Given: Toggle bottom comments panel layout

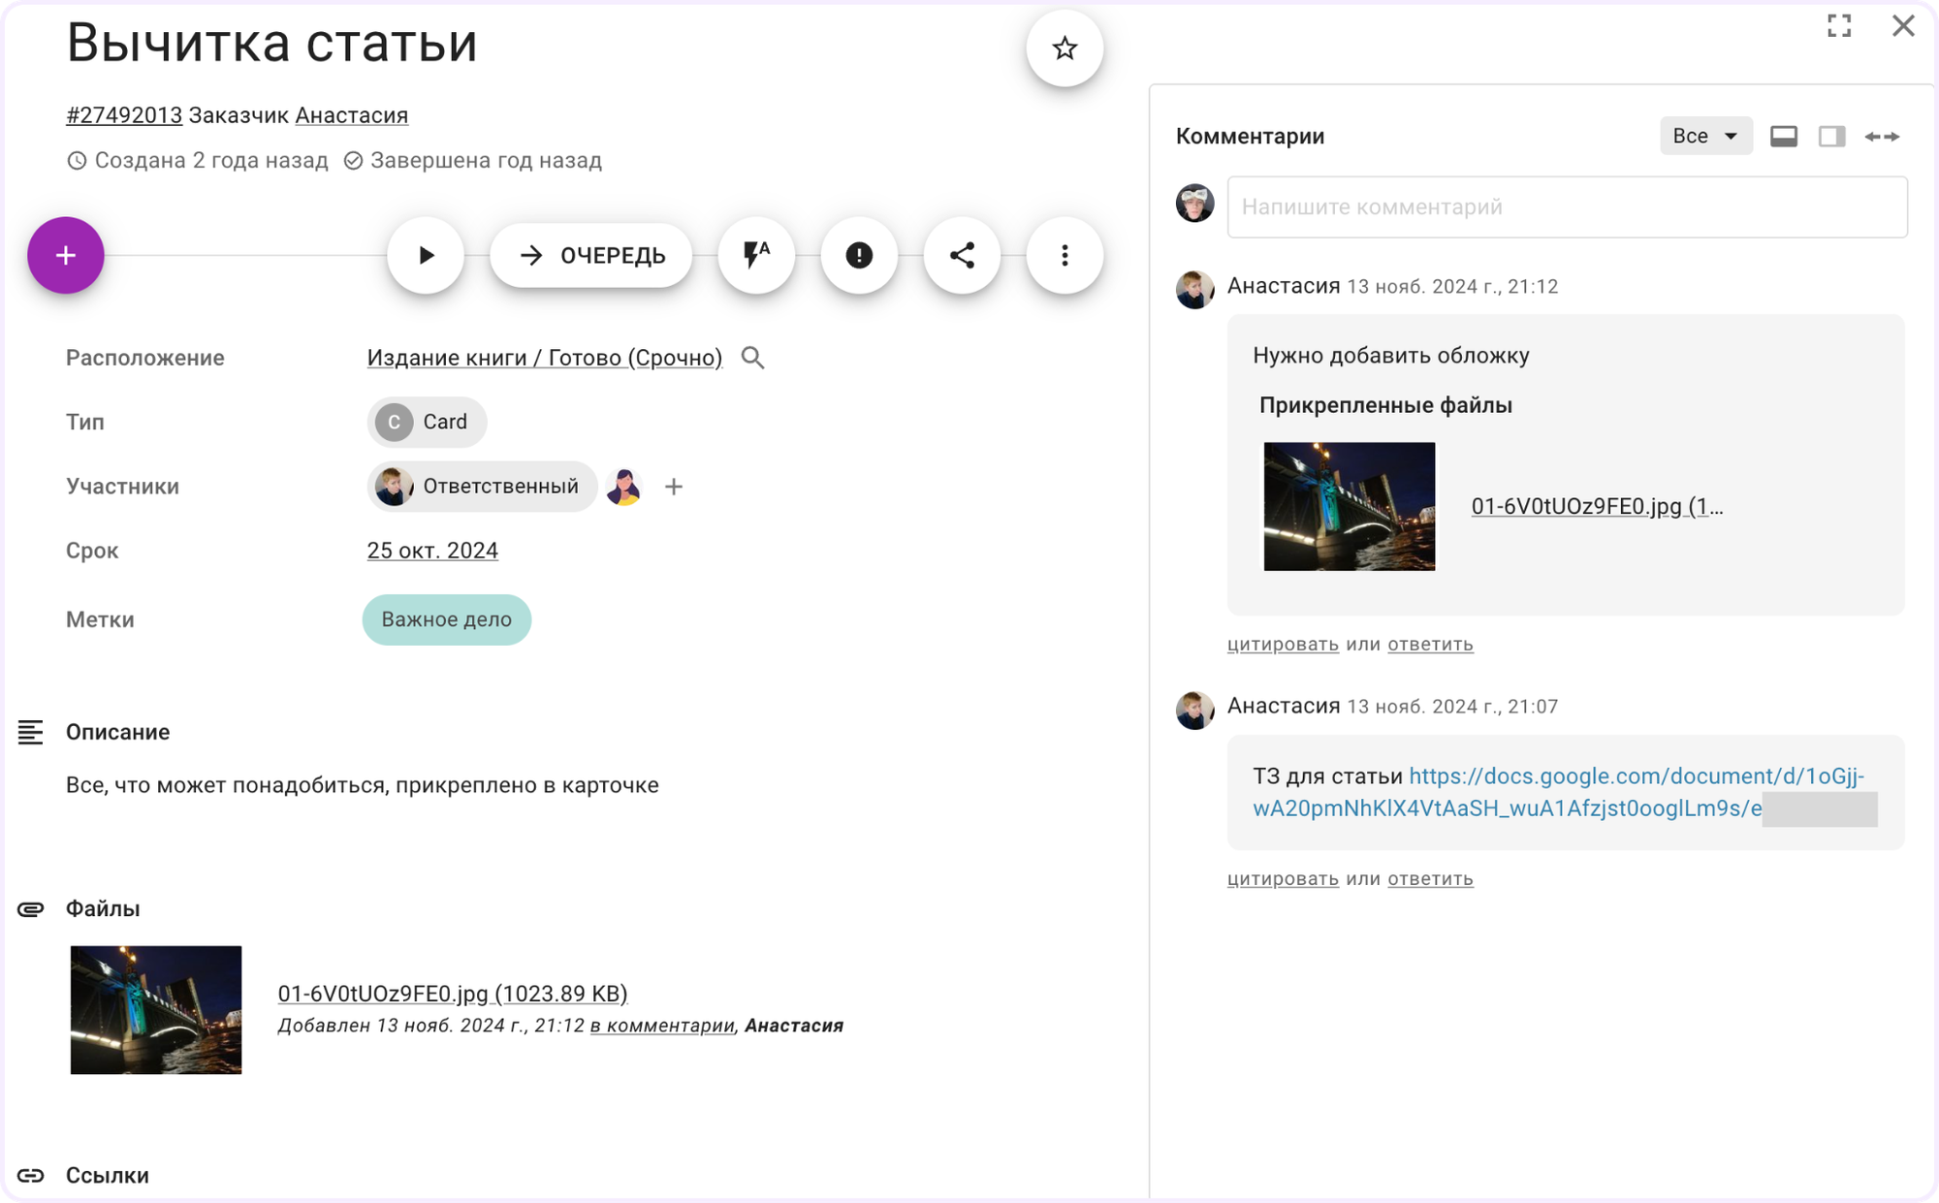Looking at the screenshot, I should pos(1784,137).
